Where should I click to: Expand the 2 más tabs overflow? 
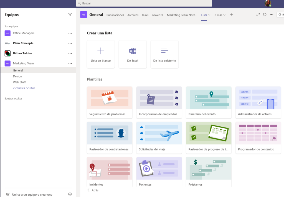(x=220, y=15)
